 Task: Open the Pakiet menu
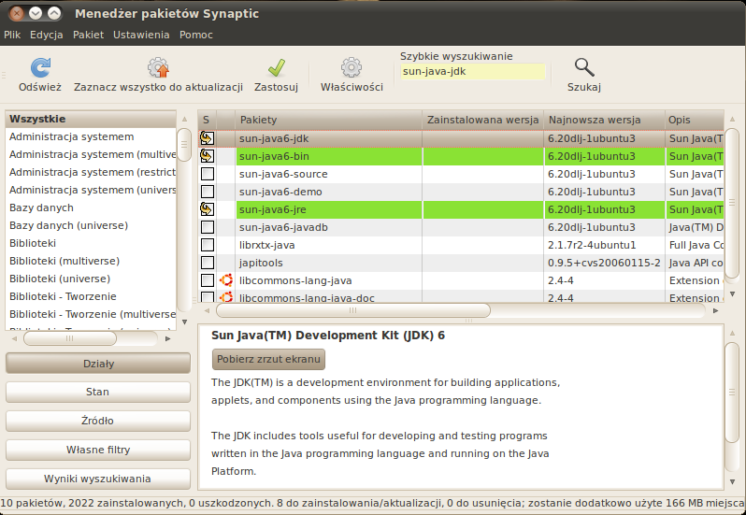tap(88, 35)
